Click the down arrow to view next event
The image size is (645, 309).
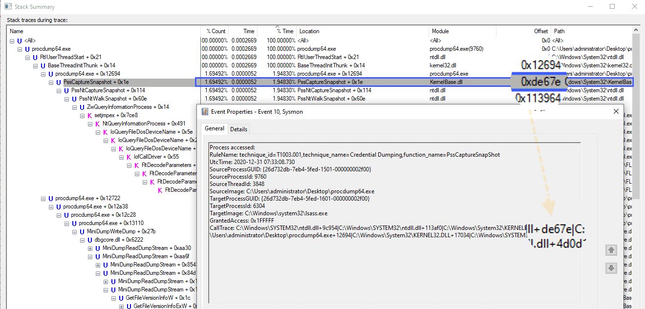tap(611, 268)
